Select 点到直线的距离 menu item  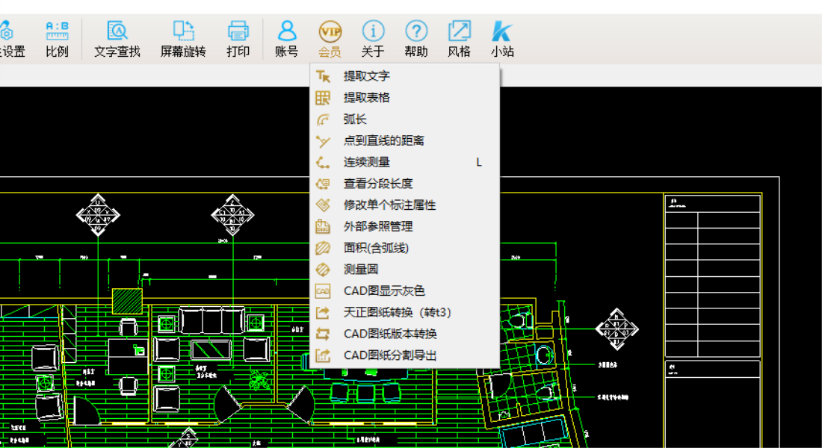(x=383, y=141)
